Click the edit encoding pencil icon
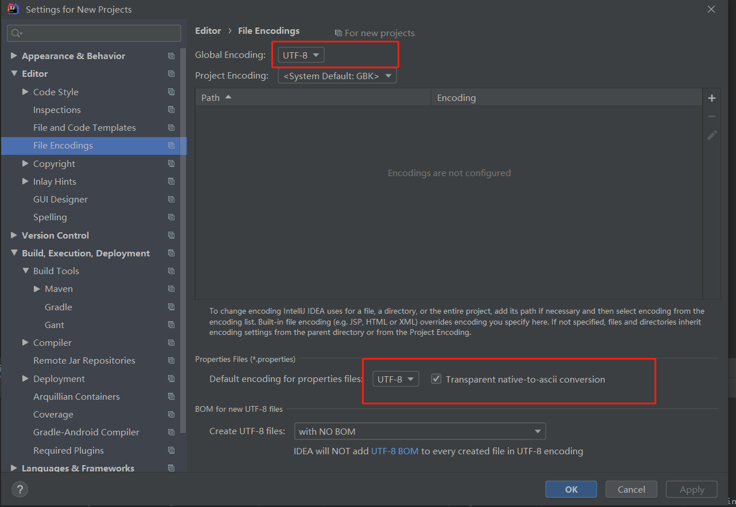Image resolution: width=736 pixels, height=507 pixels. point(712,135)
